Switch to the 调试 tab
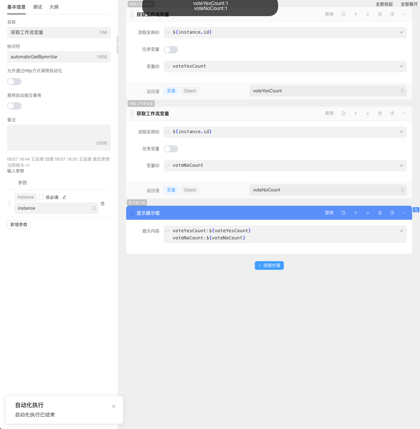Viewport: 420px width, 429px height. [38, 7]
